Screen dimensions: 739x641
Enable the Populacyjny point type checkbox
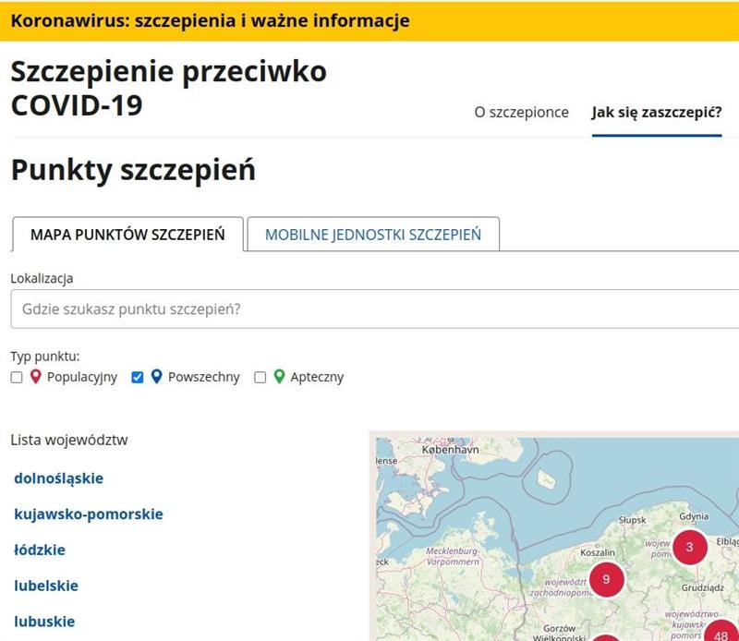point(17,378)
